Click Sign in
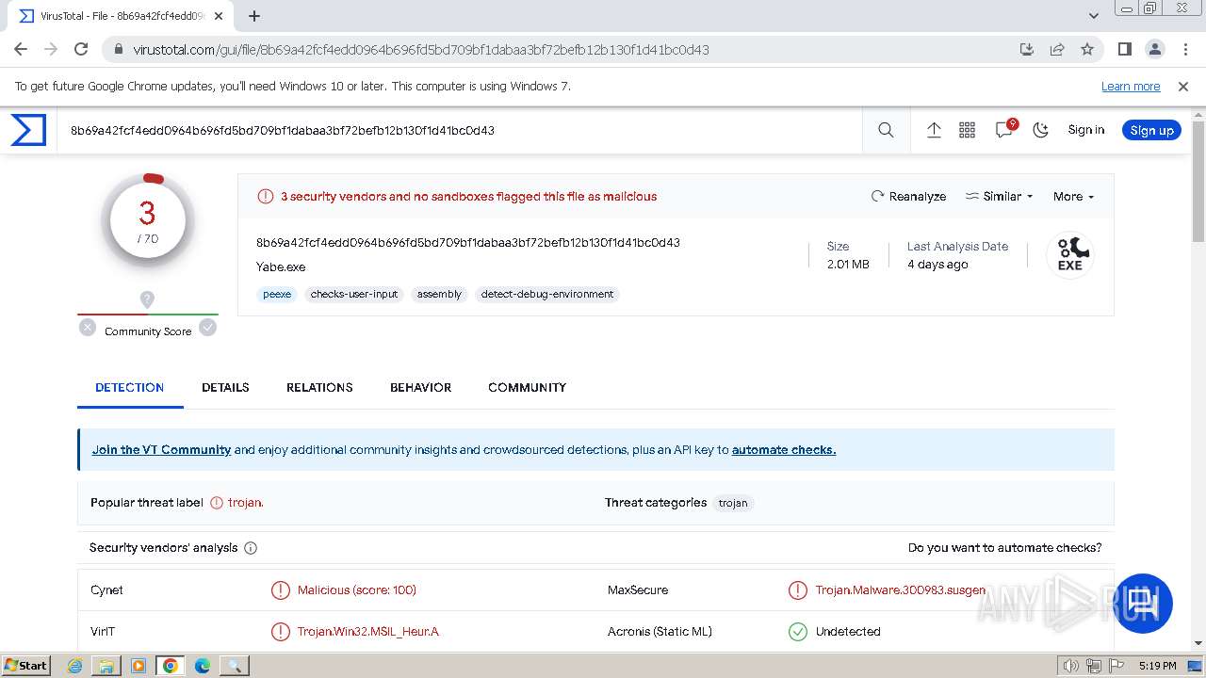 click(1085, 130)
